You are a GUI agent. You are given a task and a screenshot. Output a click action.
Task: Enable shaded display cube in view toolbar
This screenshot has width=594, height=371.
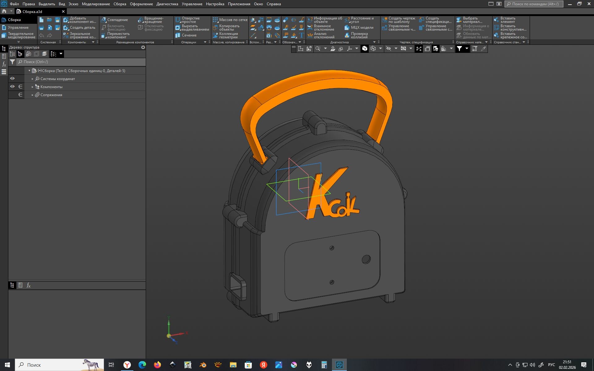[365, 49]
